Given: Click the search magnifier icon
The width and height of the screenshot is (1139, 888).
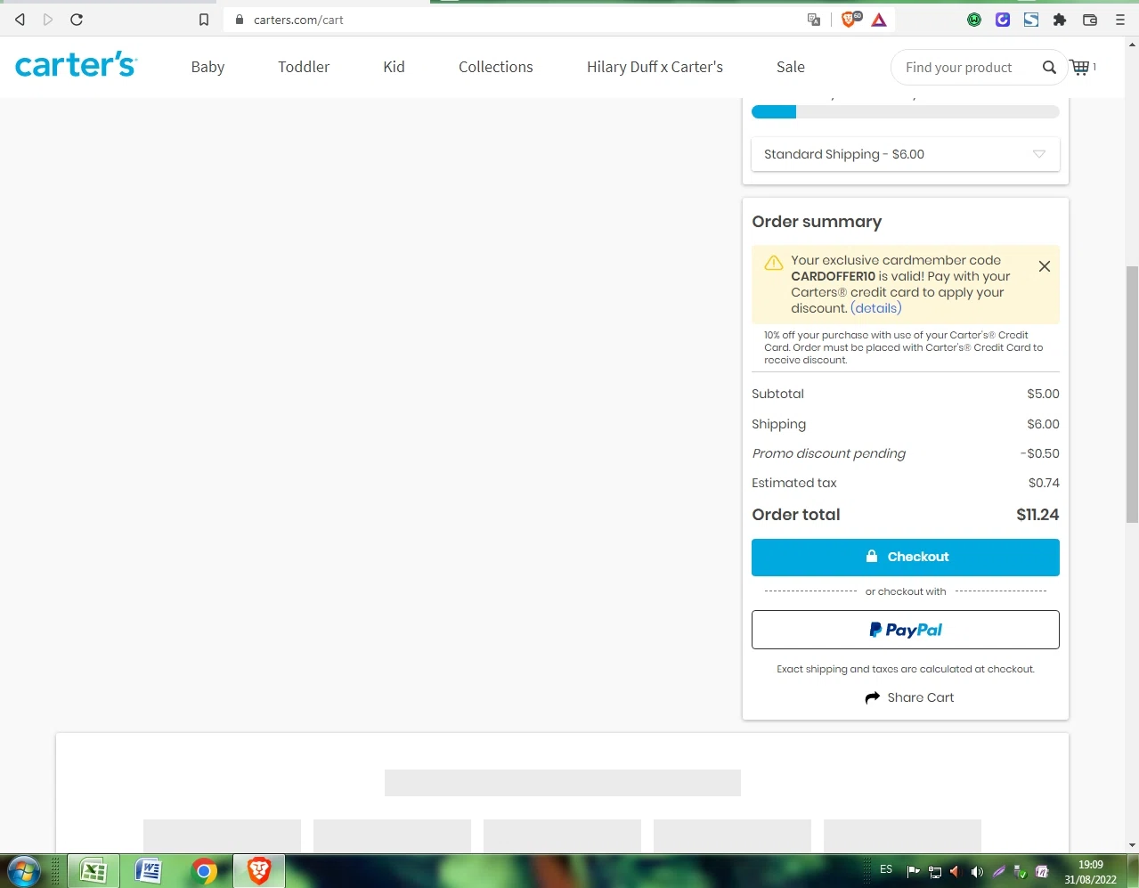Looking at the screenshot, I should tap(1049, 67).
